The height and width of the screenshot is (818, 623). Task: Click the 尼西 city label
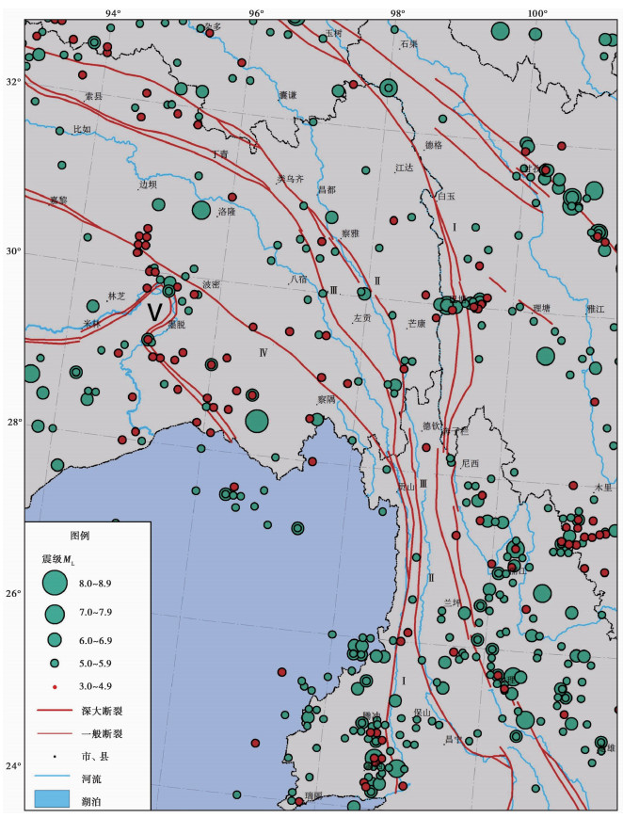tap(471, 463)
